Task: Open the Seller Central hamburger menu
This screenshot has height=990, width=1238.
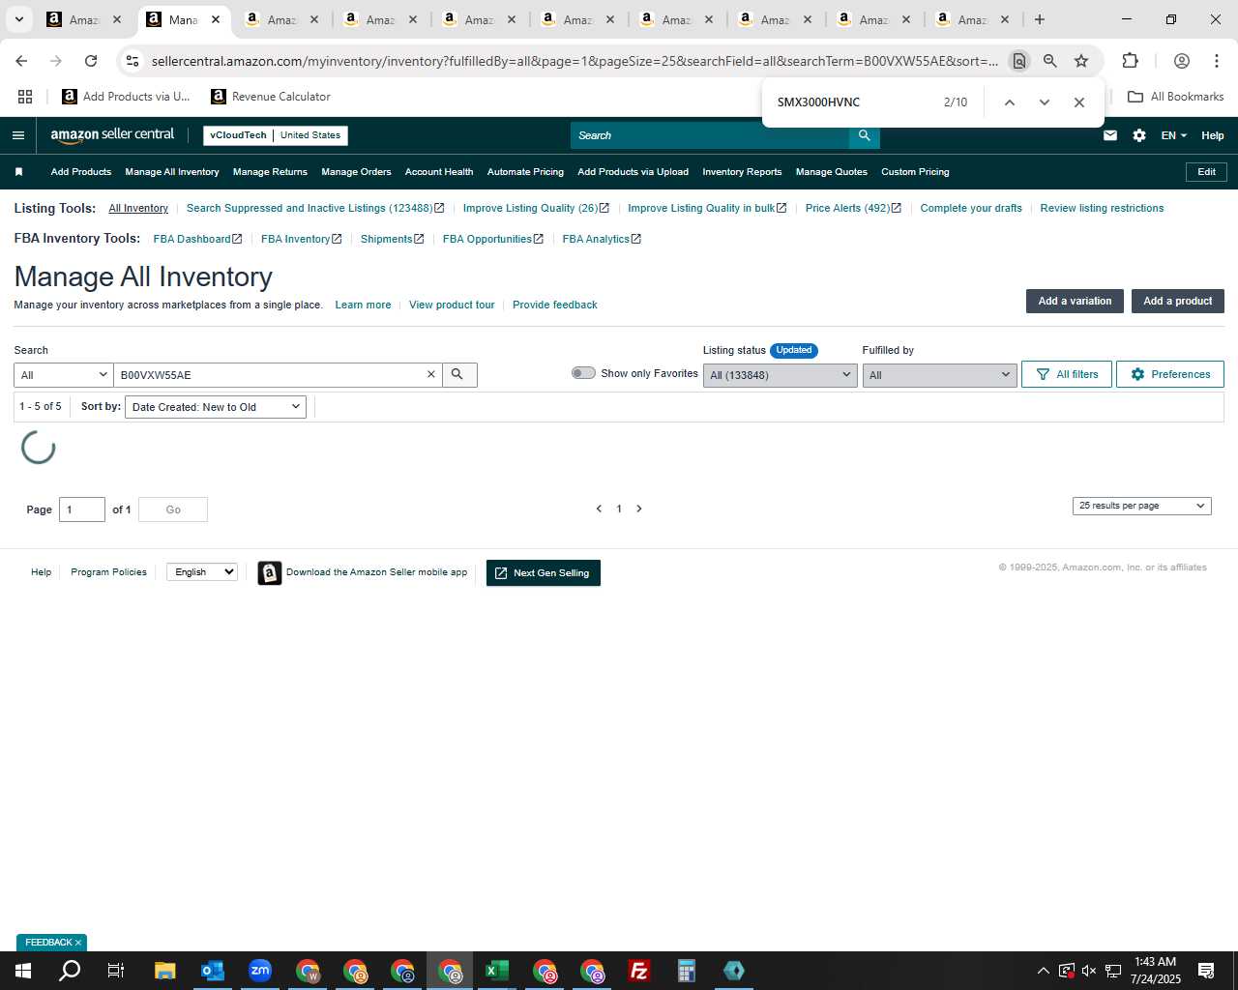Action: 17,135
